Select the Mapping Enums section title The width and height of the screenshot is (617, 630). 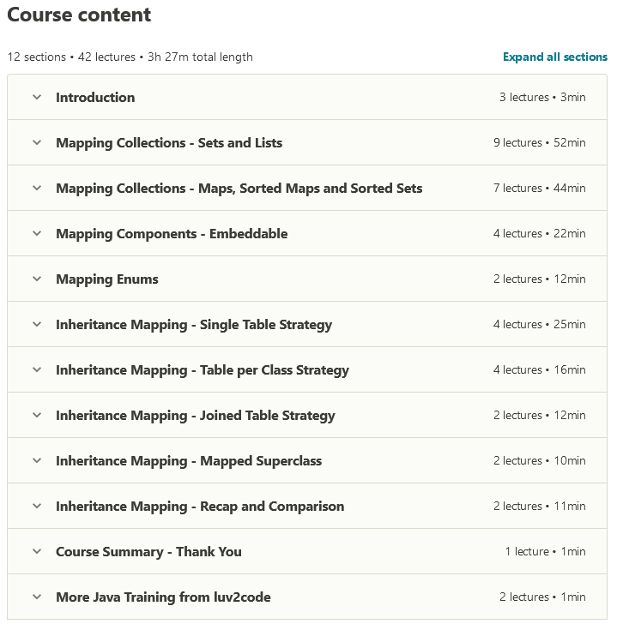[x=107, y=279]
